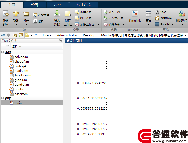This screenshot has width=188, height=143.
Task: Click the Open Variable (打开变量) button
Action: click(83, 18)
